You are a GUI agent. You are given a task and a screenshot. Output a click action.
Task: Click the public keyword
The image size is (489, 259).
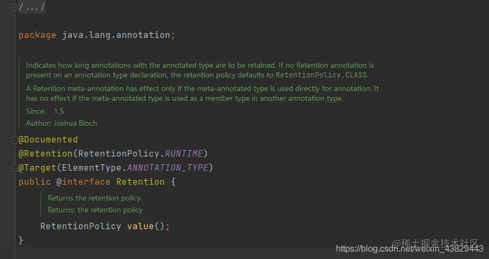coord(35,182)
